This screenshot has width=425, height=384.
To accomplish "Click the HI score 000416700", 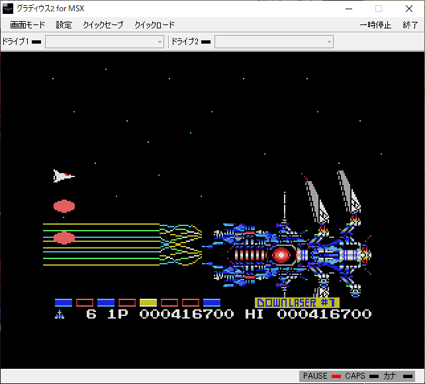I will 324,314.
